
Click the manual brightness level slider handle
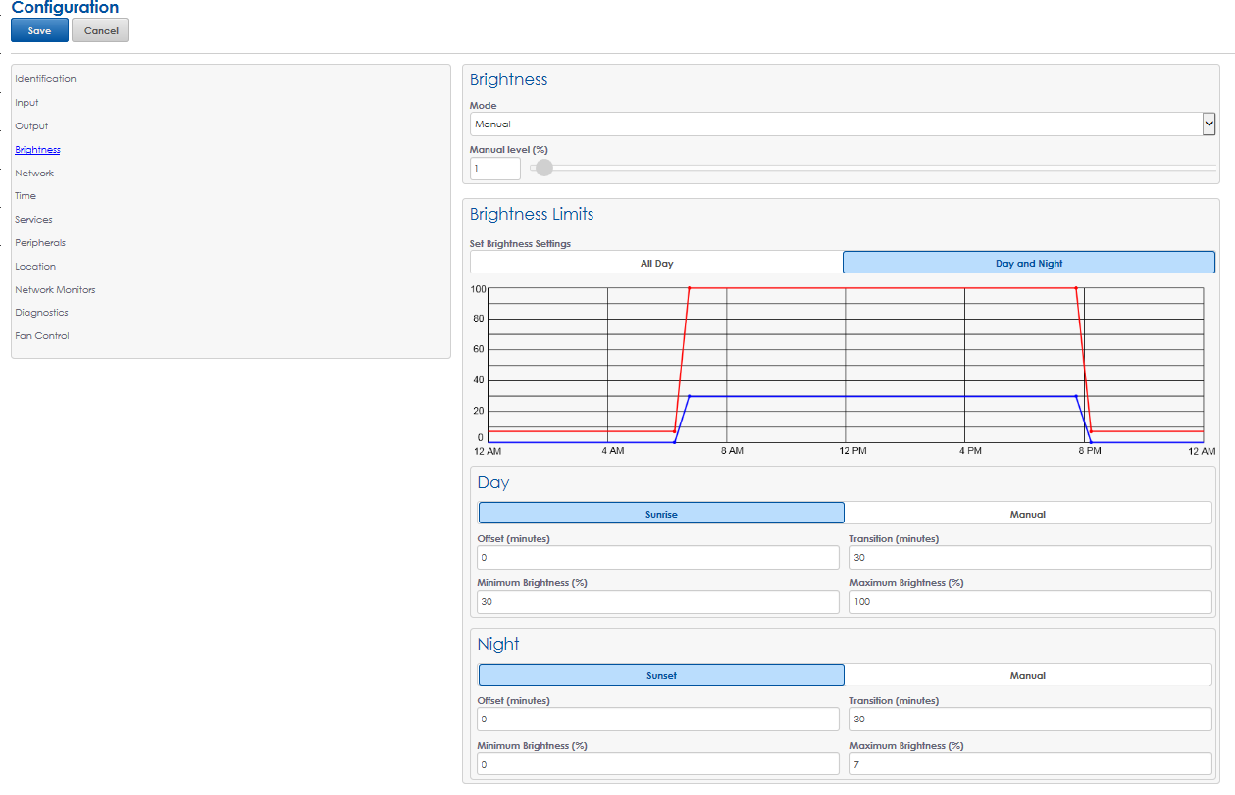coord(544,169)
